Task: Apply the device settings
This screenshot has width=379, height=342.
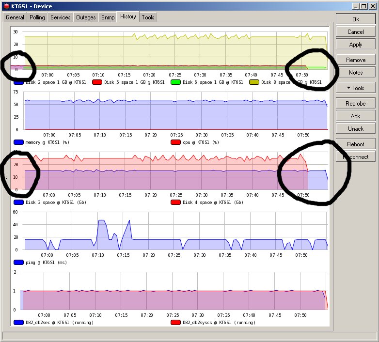Action: tap(356, 45)
